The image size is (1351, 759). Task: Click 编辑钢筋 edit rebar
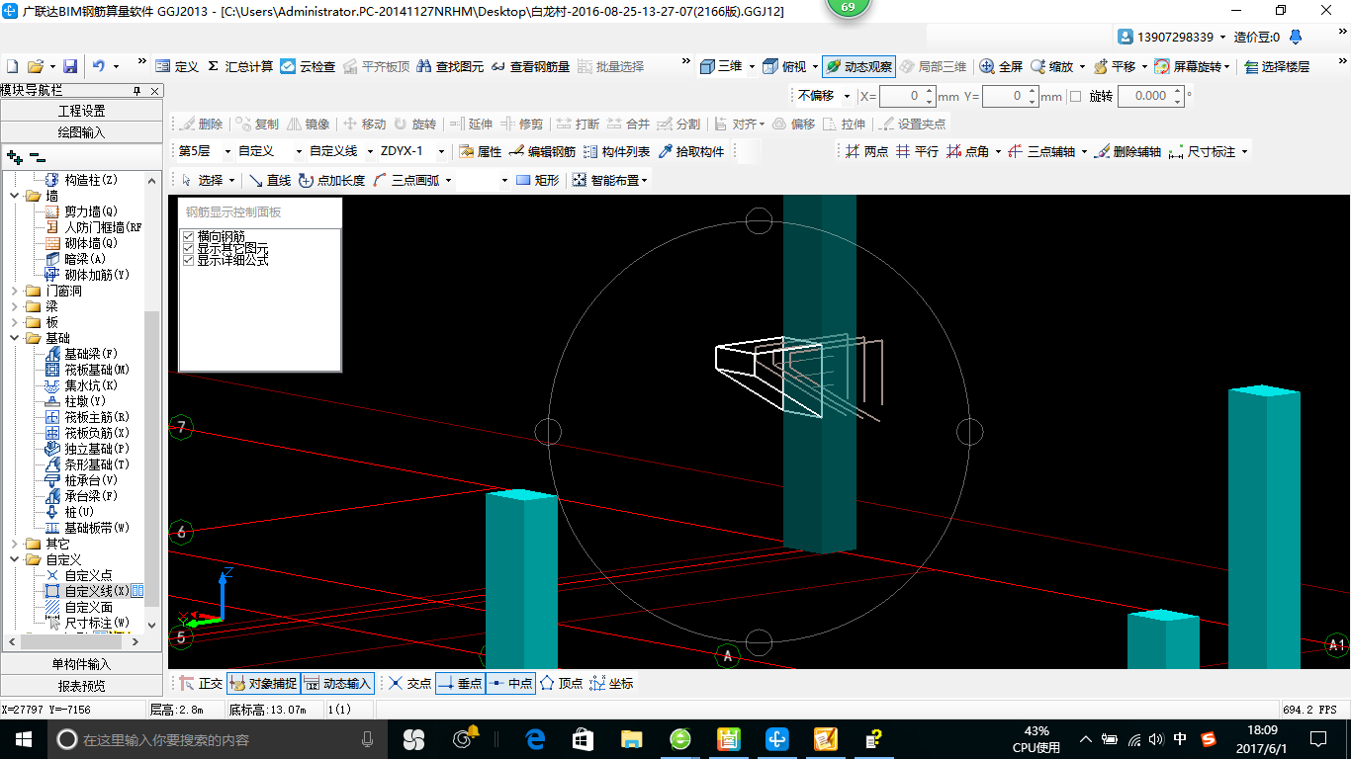(x=542, y=151)
